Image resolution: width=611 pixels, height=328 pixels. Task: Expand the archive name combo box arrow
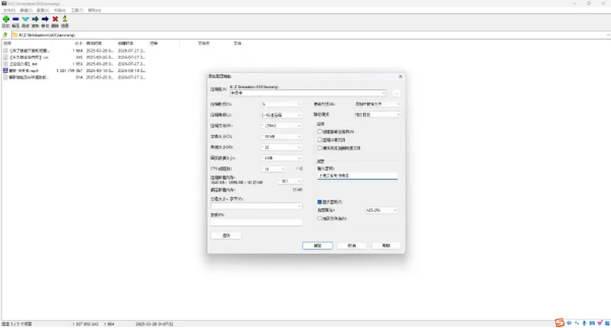point(383,93)
